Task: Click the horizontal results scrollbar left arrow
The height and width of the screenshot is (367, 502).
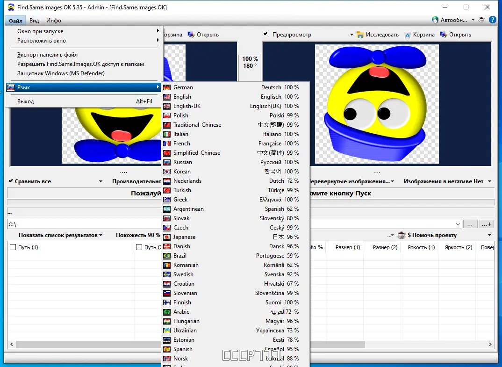Action: tap(12, 344)
